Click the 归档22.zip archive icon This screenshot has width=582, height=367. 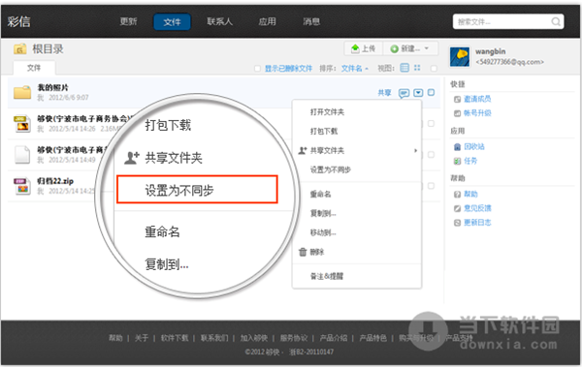[x=22, y=186]
